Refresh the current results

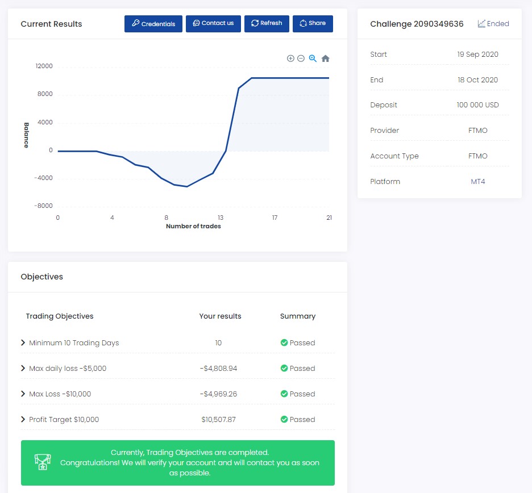click(267, 24)
